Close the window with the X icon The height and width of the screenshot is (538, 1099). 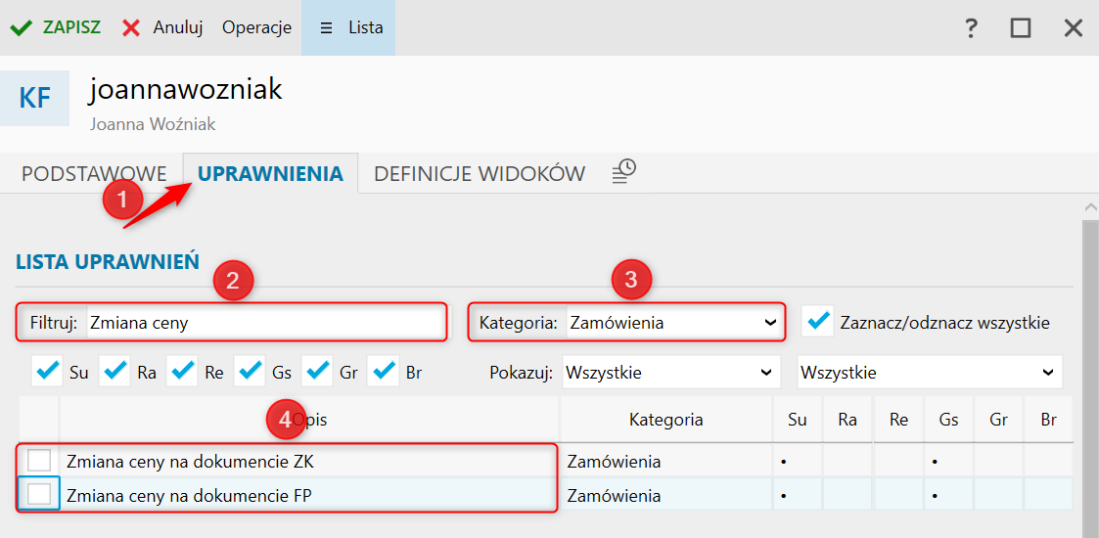(x=1074, y=27)
